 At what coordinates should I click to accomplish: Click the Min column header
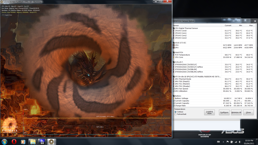(x=240, y=25)
